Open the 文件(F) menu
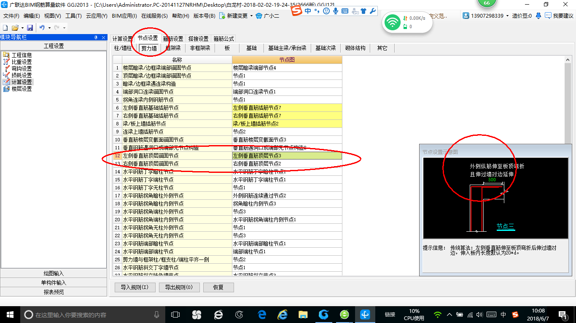The image size is (576, 323). (11, 16)
